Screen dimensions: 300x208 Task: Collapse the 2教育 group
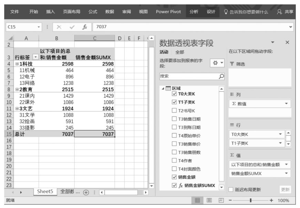point(17,89)
